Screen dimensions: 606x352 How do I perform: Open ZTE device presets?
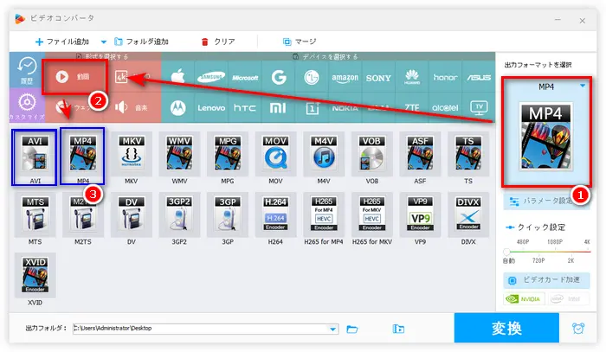(412, 107)
